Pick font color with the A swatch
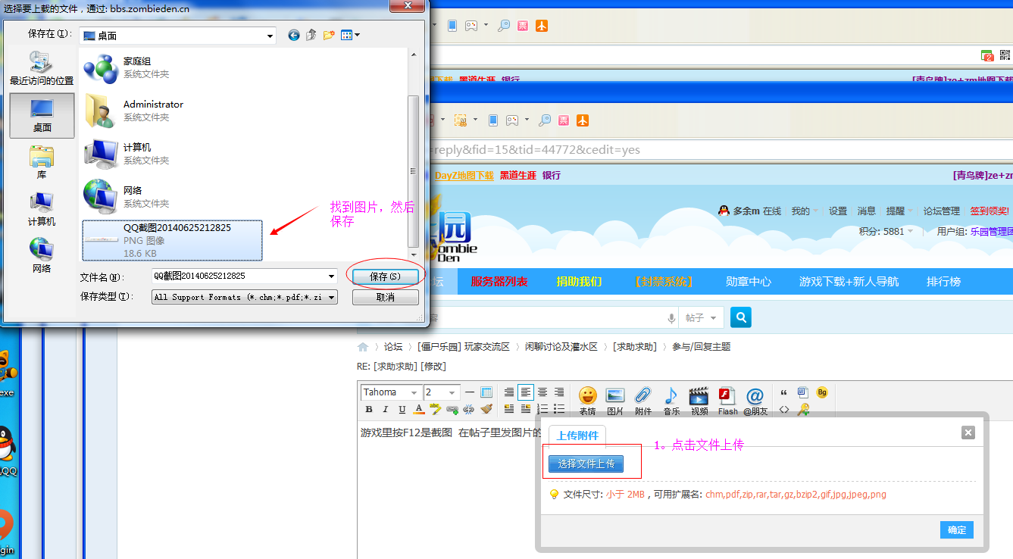1013x559 pixels. coord(419,409)
